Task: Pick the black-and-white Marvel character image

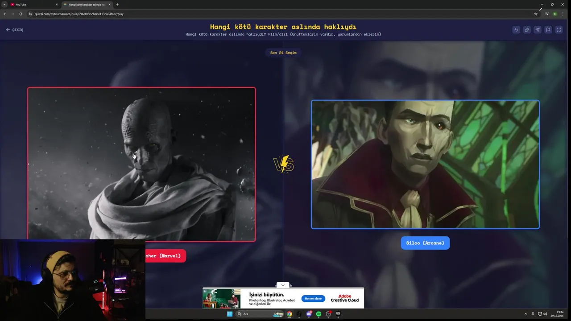Action: pyautogui.click(x=141, y=165)
